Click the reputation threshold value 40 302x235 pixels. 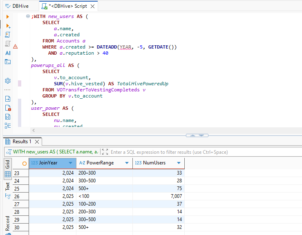tap(105, 53)
